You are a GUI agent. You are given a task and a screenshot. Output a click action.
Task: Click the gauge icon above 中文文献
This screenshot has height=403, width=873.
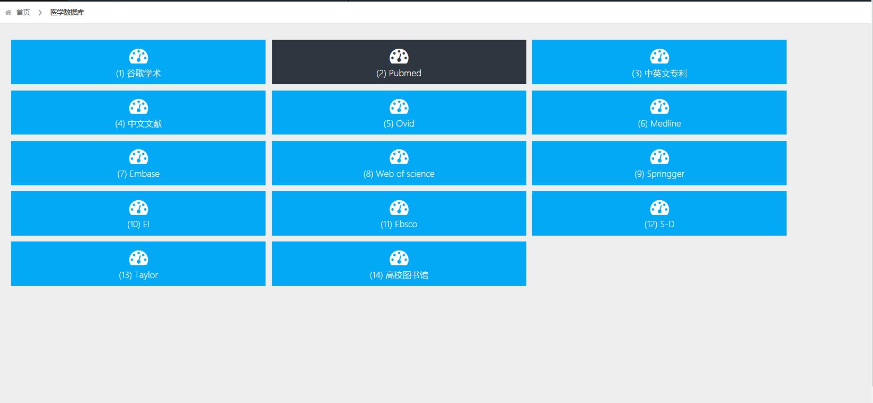click(x=138, y=106)
